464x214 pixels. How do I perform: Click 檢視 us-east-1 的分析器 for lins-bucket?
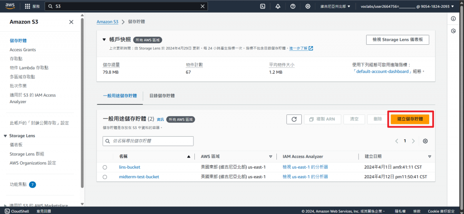coord(305,167)
